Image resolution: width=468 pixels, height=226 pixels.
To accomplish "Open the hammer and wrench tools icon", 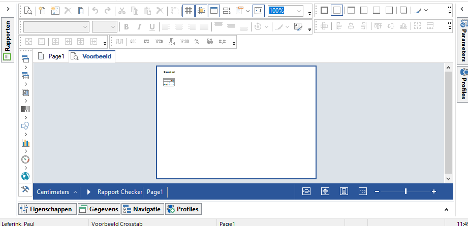I will pyautogui.click(x=25, y=189).
